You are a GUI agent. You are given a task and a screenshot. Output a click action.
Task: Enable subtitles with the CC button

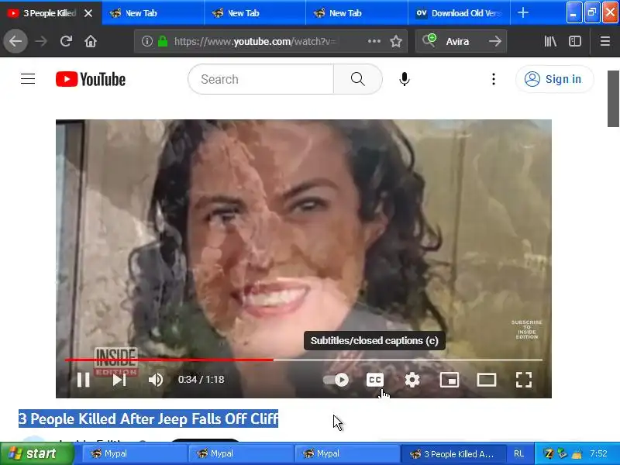[375, 380]
